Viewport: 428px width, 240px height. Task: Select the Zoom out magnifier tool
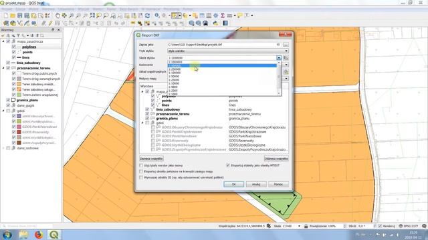click(78, 16)
